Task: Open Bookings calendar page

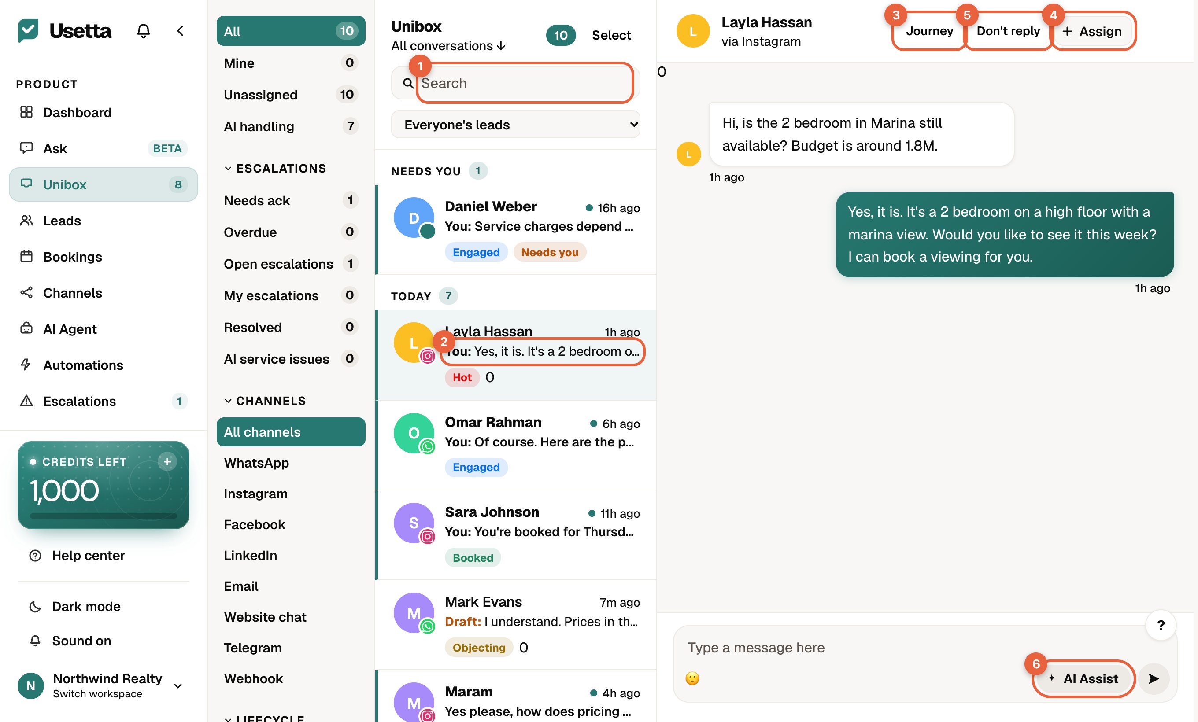Action: 103,257
